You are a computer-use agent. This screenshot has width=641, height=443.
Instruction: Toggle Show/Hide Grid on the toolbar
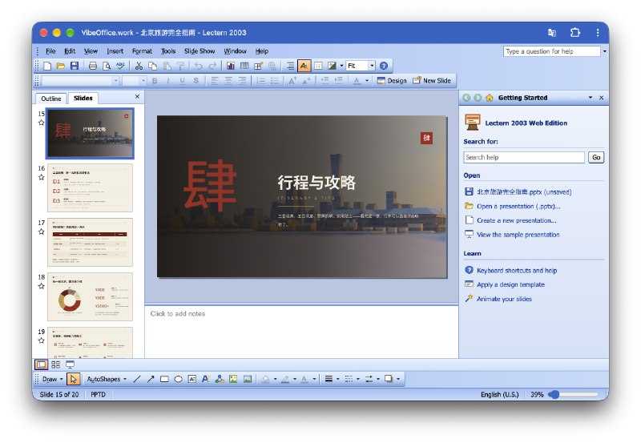pos(318,66)
